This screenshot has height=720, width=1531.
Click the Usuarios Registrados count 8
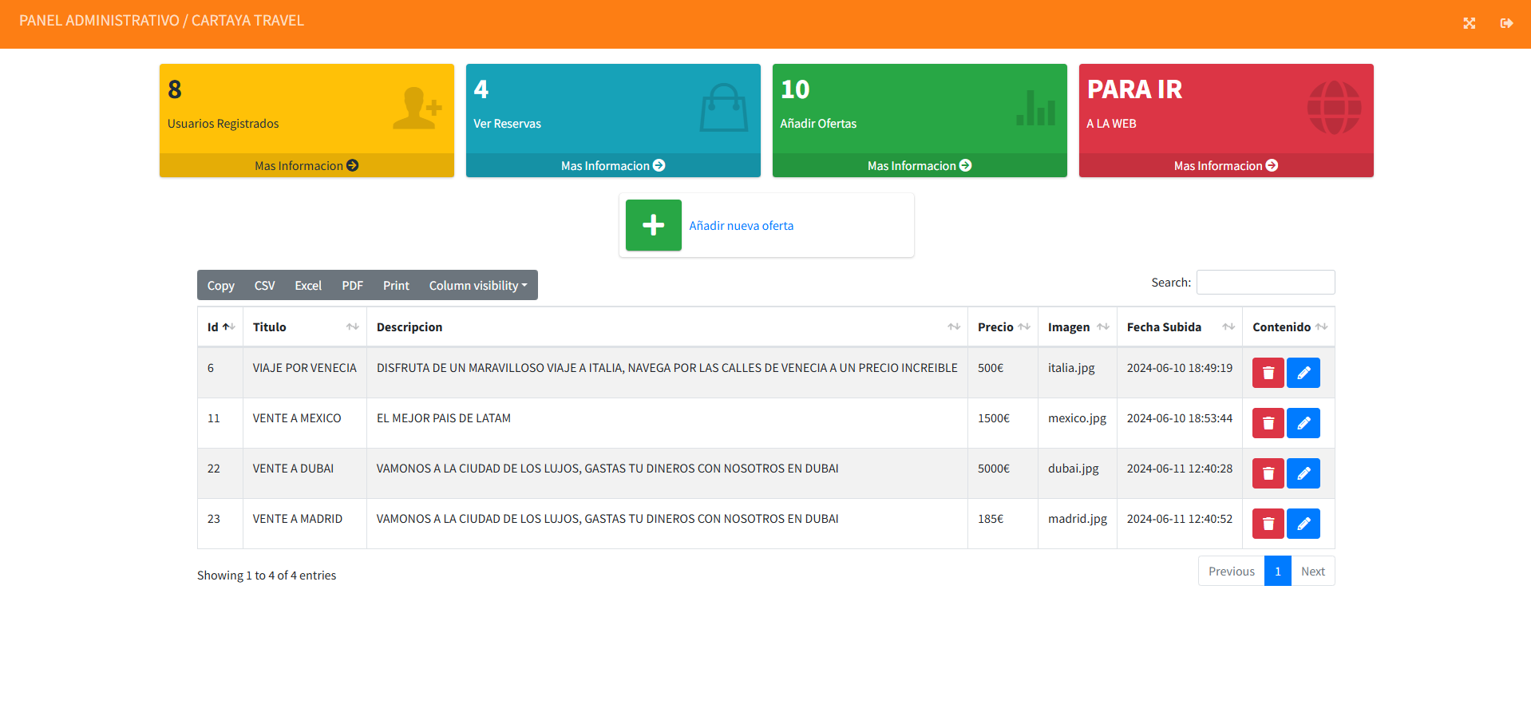click(175, 89)
